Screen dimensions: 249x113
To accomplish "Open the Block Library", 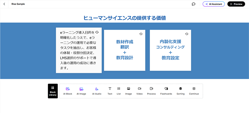I will (53, 91).
